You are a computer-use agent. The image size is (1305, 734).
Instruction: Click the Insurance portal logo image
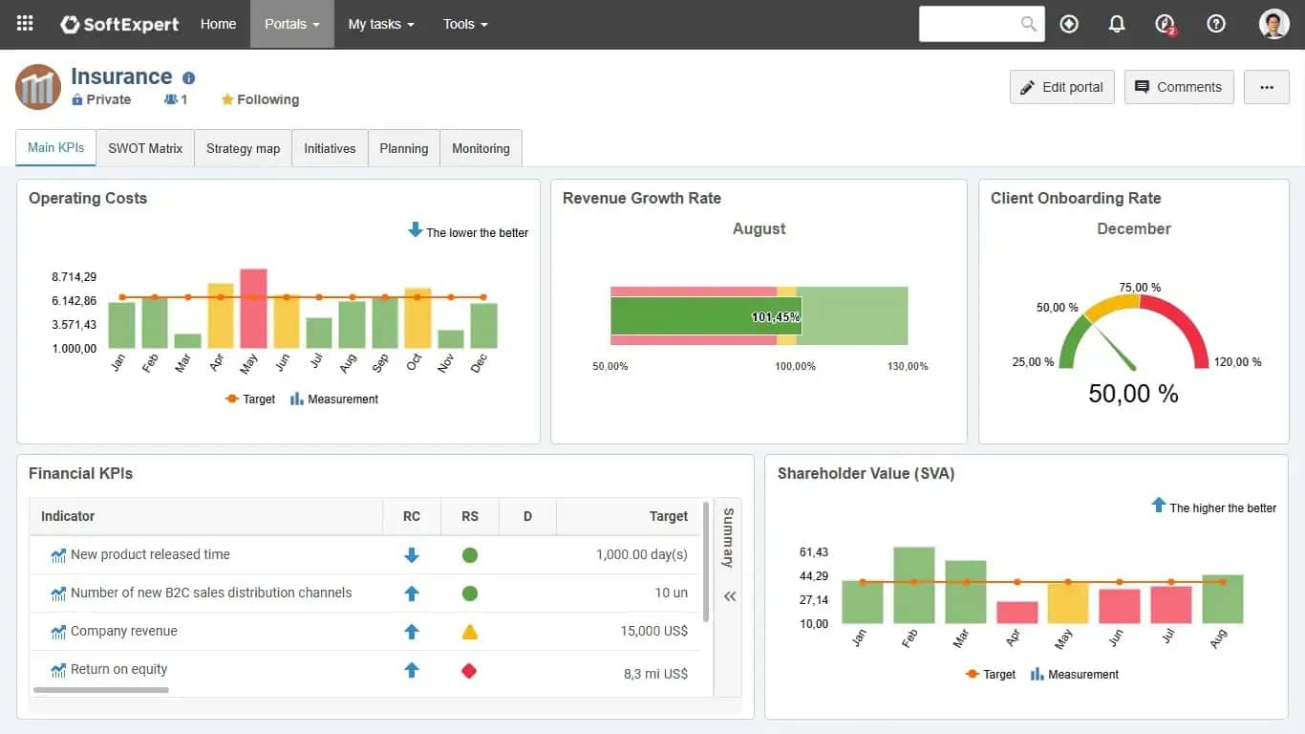[x=38, y=87]
